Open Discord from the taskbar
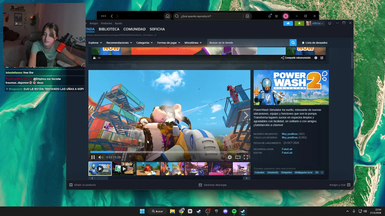Viewport: 385px width, 216px height. (225, 211)
